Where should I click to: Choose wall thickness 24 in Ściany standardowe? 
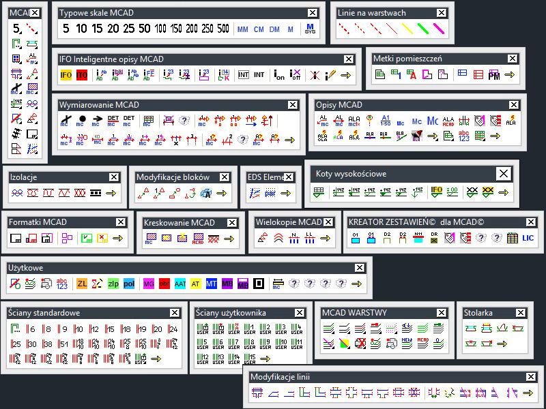(x=173, y=329)
